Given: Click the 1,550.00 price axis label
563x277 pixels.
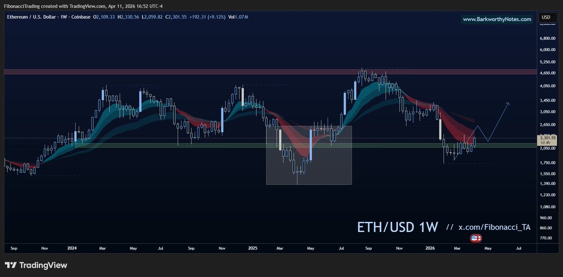Looking at the screenshot, I should click(548, 174).
